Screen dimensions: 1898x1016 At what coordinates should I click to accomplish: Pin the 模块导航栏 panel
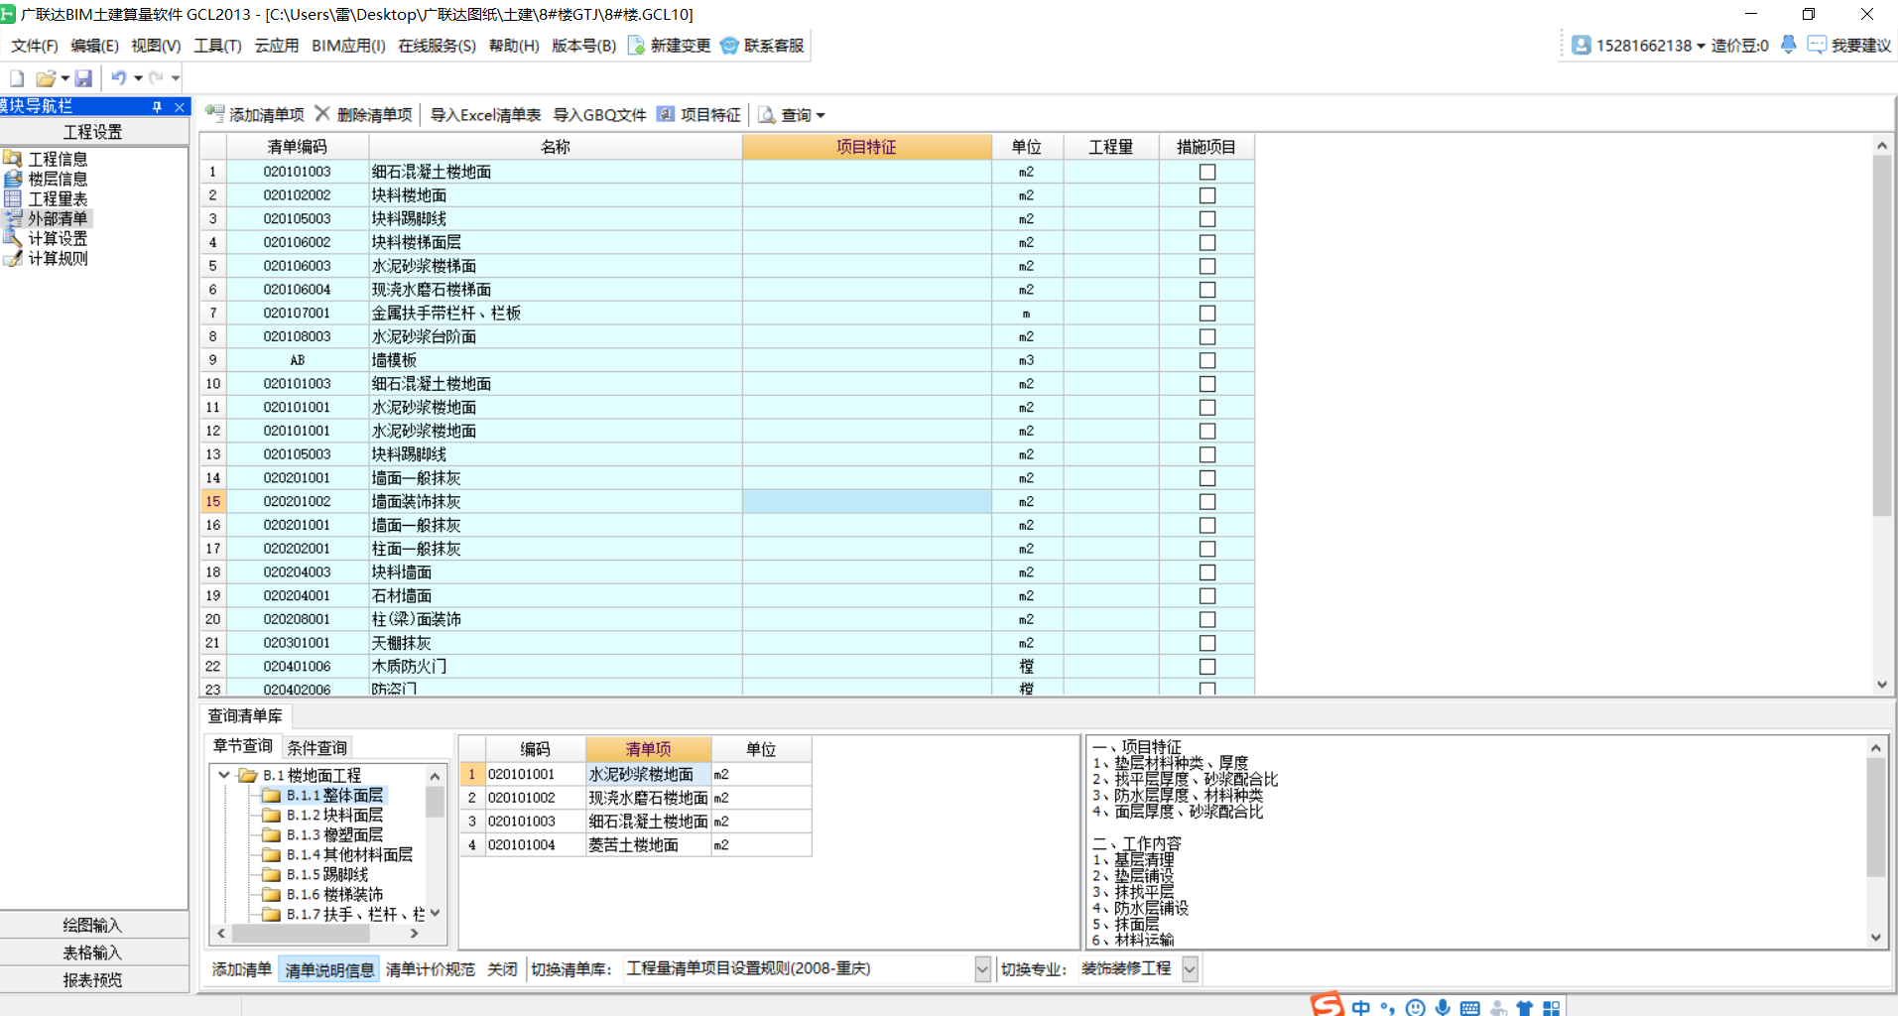point(157,106)
